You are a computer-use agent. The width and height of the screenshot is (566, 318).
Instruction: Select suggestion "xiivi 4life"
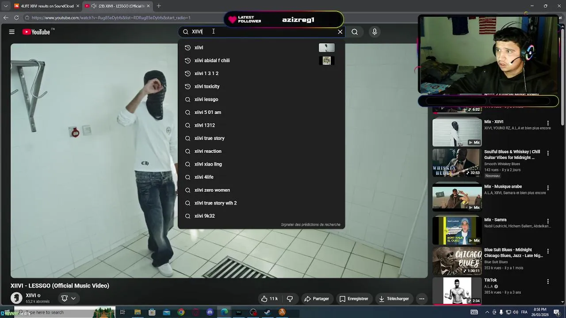point(261,177)
